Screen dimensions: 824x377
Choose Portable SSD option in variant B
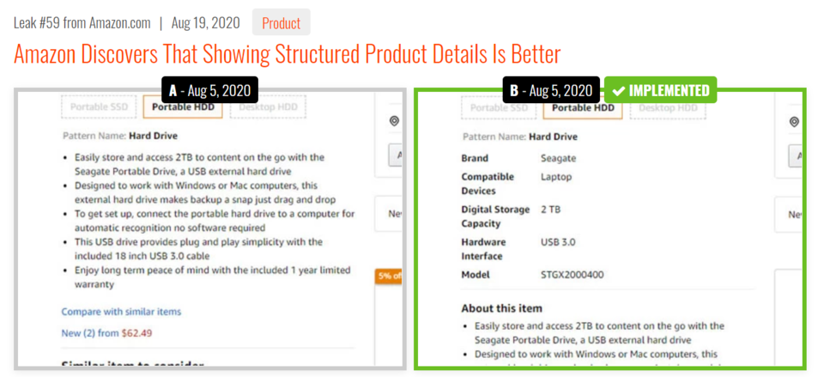point(499,107)
